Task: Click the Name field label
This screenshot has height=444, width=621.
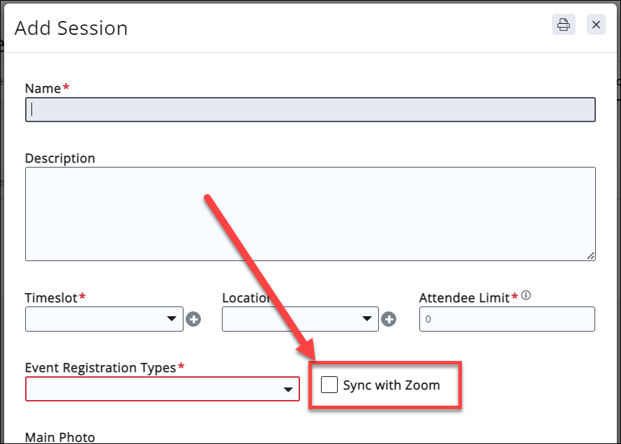Action: (x=43, y=89)
